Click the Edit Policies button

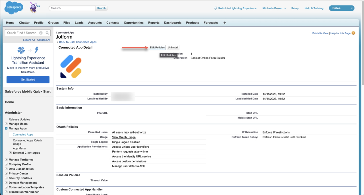[x=157, y=47]
